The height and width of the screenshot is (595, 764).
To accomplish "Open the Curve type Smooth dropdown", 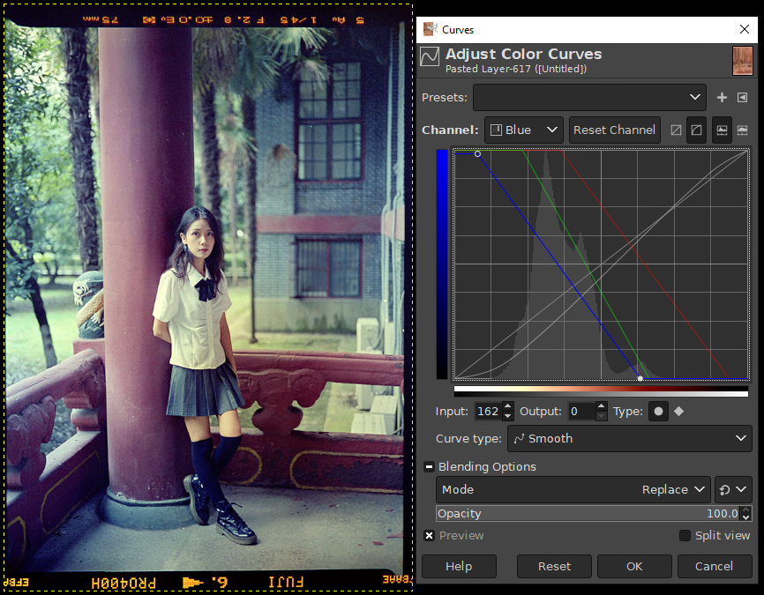I will pos(629,438).
